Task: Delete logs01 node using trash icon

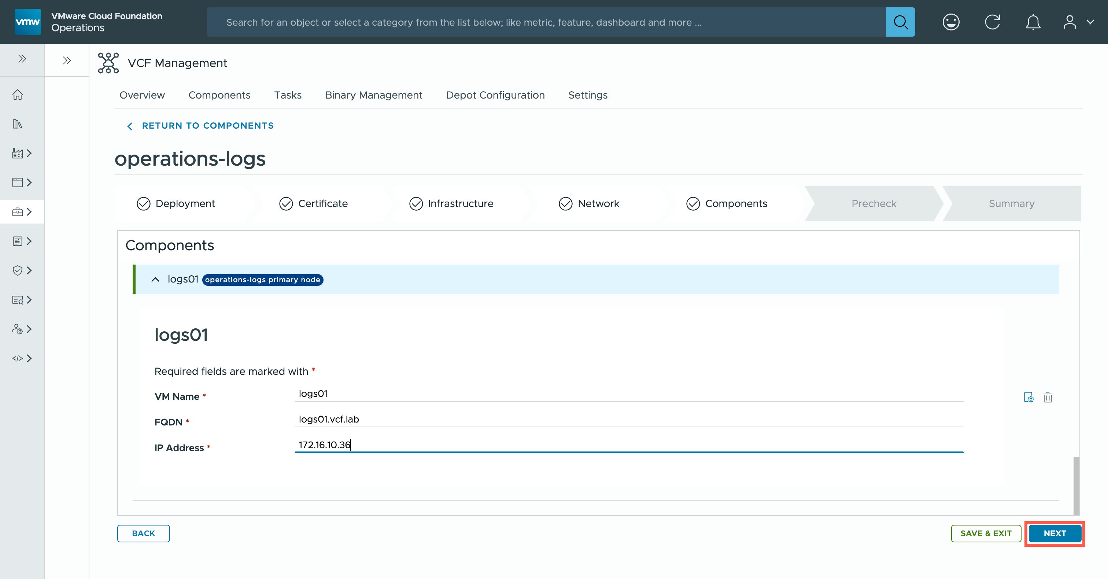Action: coord(1048,397)
